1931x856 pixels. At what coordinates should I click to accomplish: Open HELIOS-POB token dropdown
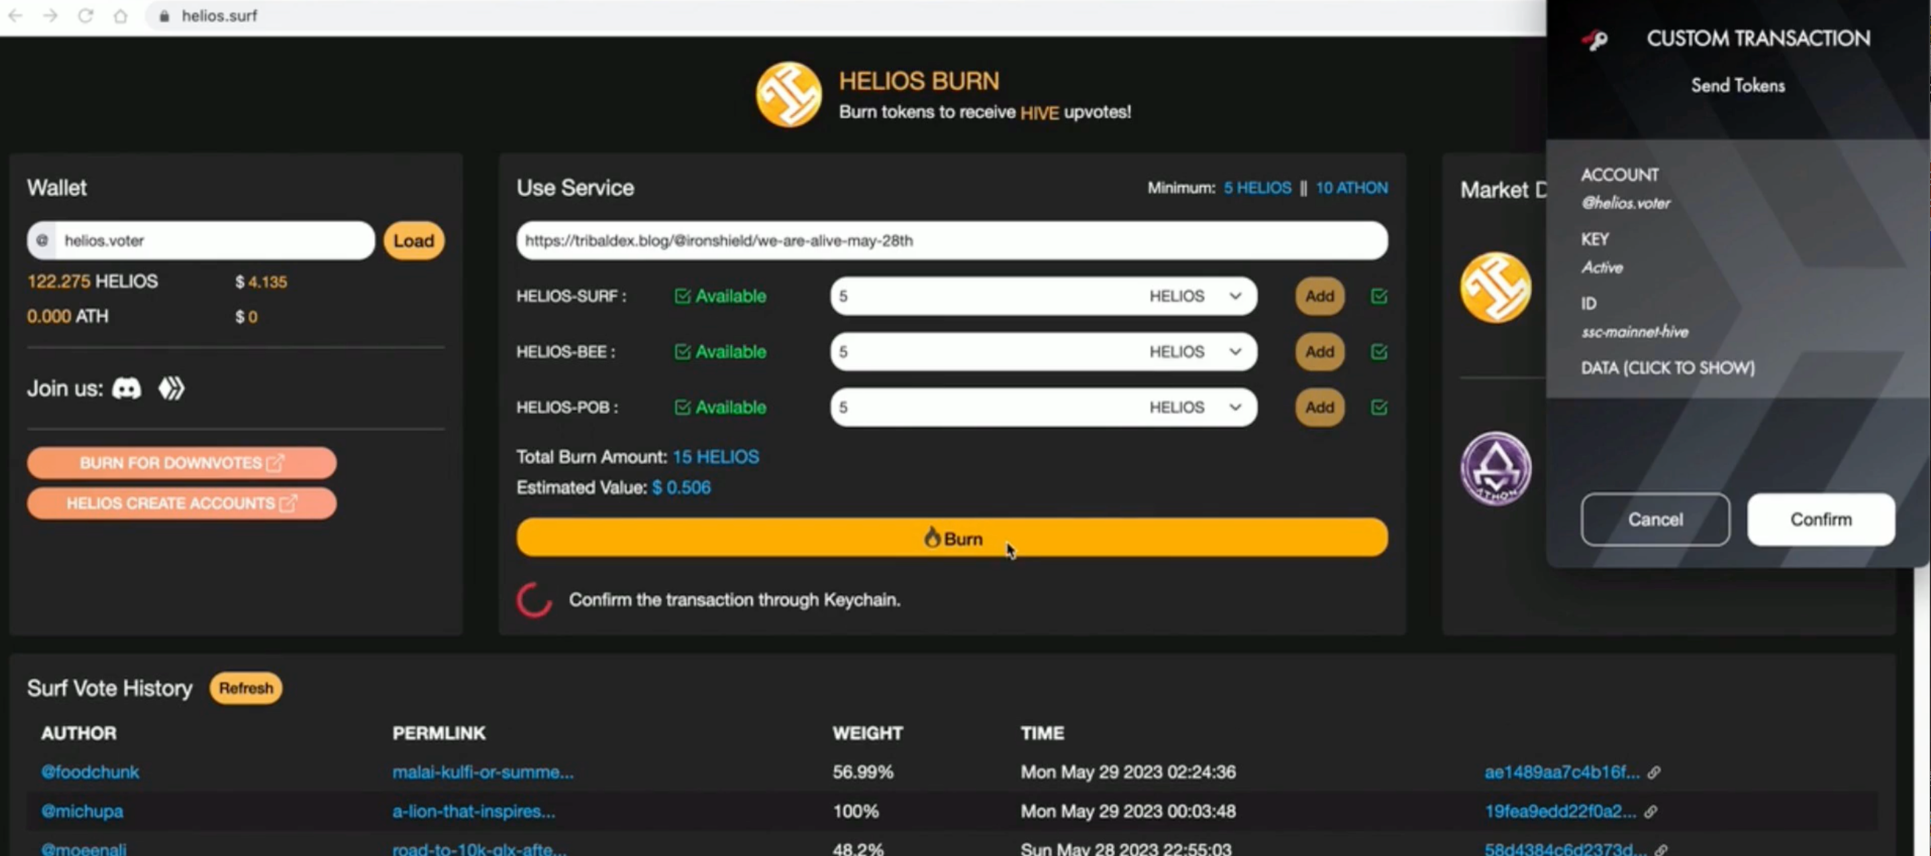(x=1195, y=408)
